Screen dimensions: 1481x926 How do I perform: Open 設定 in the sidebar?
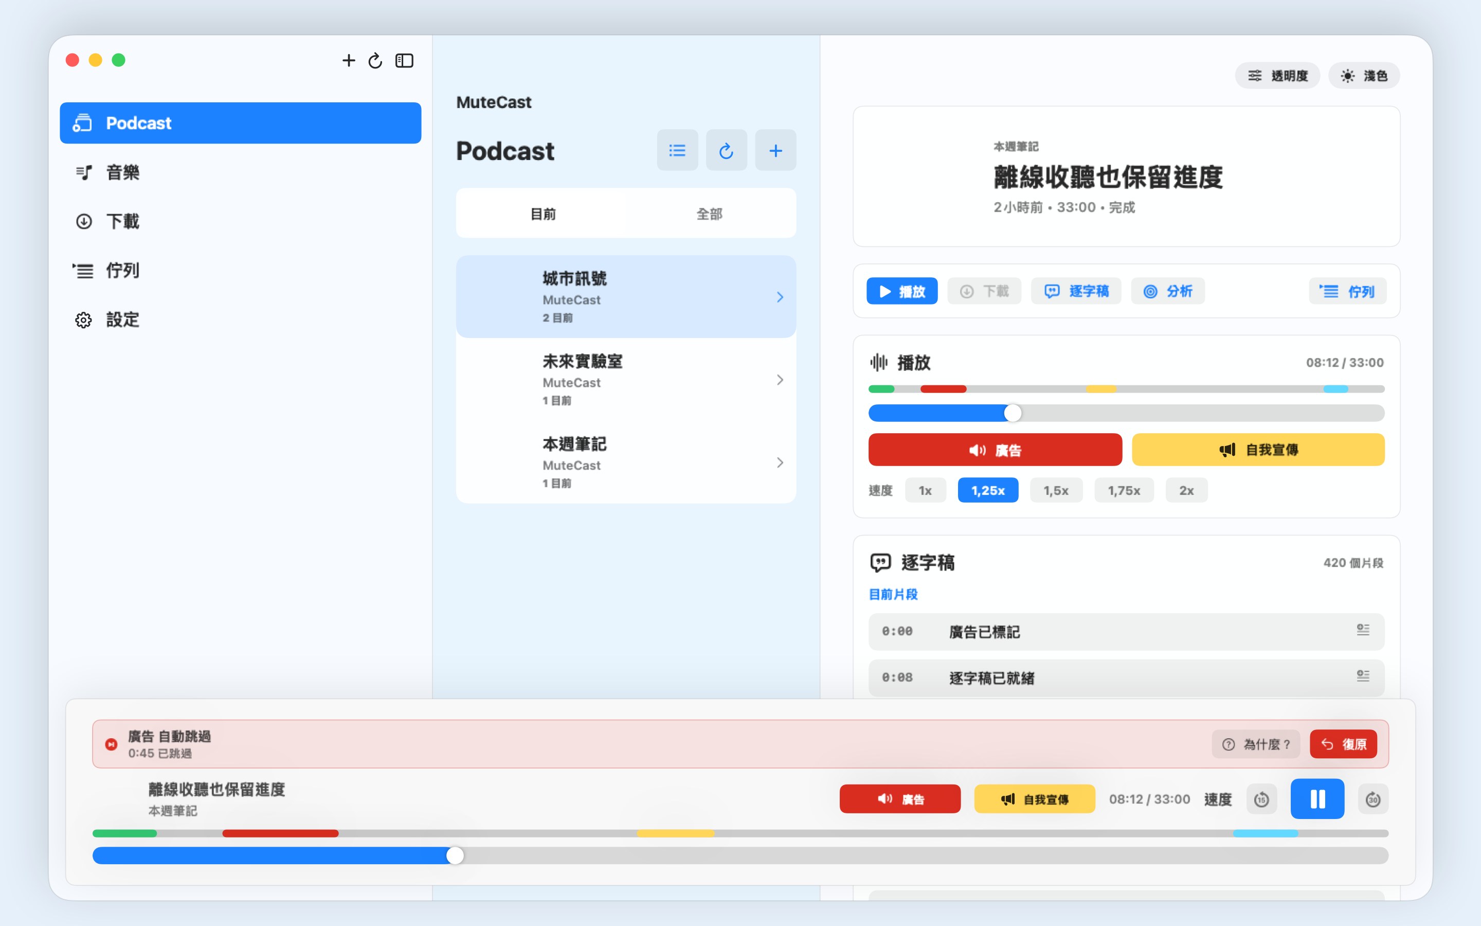point(241,319)
